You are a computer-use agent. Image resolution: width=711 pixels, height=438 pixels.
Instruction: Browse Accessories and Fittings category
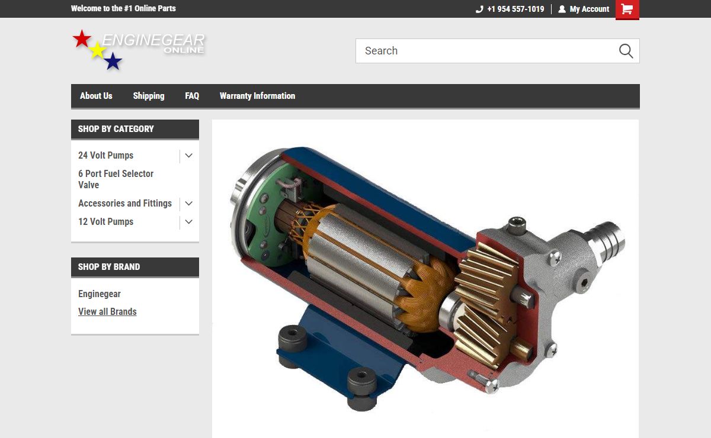[125, 204]
